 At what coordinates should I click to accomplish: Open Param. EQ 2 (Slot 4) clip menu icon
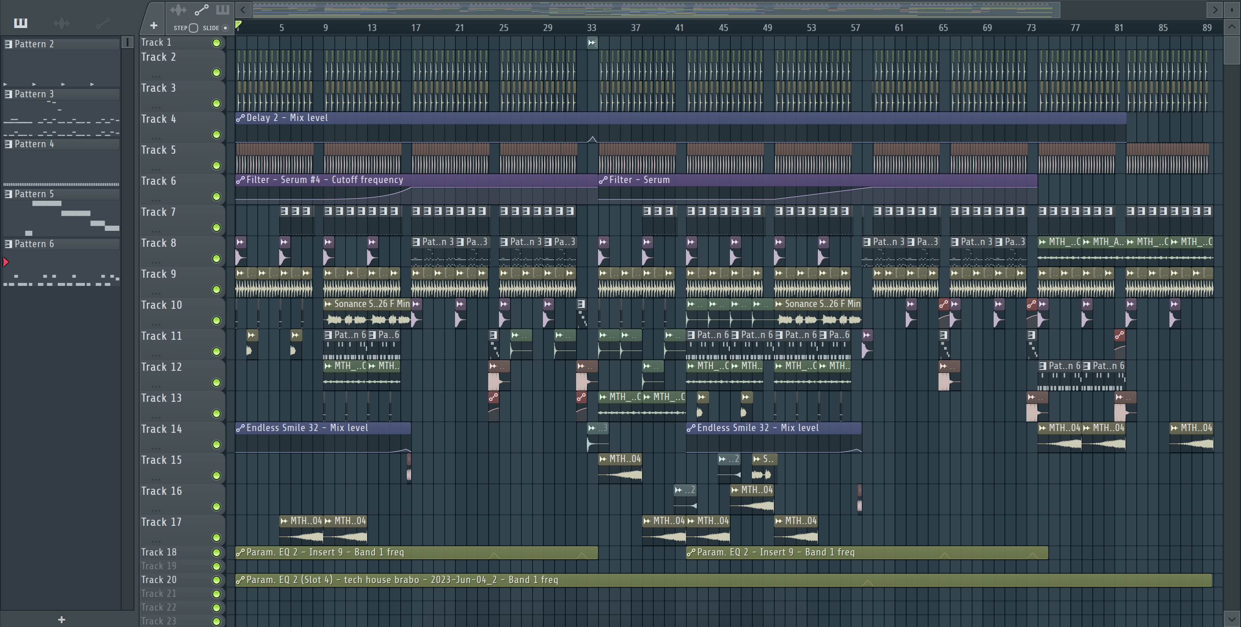(240, 580)
